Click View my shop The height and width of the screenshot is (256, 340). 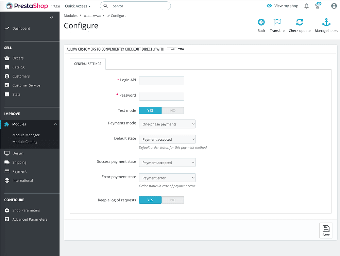(286, 6)
